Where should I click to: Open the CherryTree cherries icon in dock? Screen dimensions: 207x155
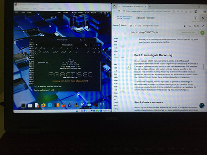pos(63,105)
